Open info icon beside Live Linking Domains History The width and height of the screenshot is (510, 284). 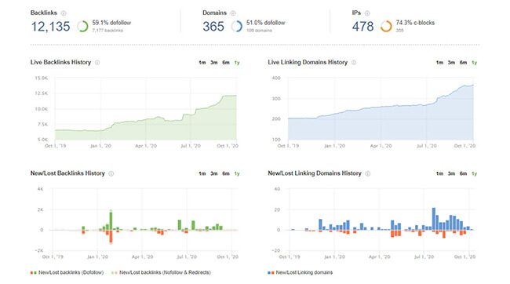tap(354, 63)
